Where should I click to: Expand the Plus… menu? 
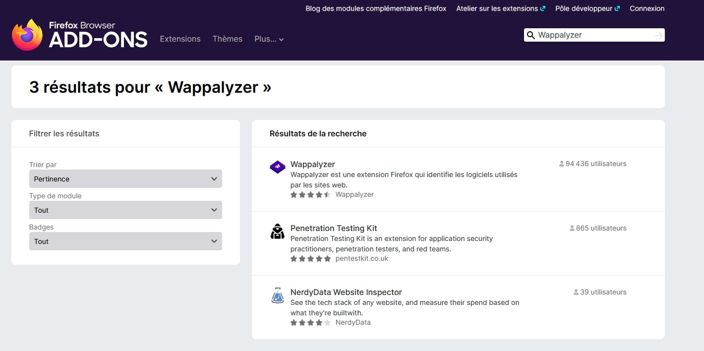(x=269, y=39)
